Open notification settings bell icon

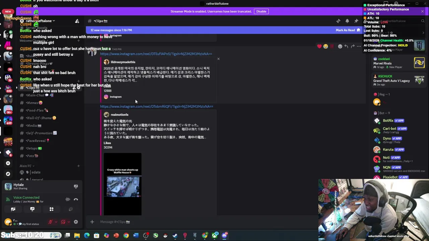pyautogui.click(x=347, y=21)
